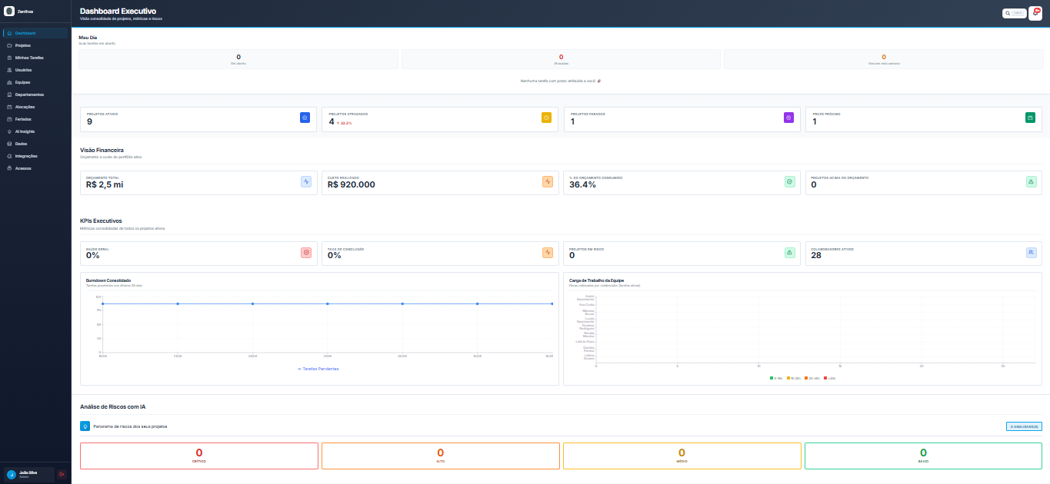Click the Médio risk card
The height and width of the screenshot is (484, 1050).
point(682,456)
